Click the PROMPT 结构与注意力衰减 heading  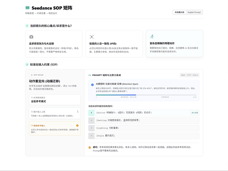106,75
